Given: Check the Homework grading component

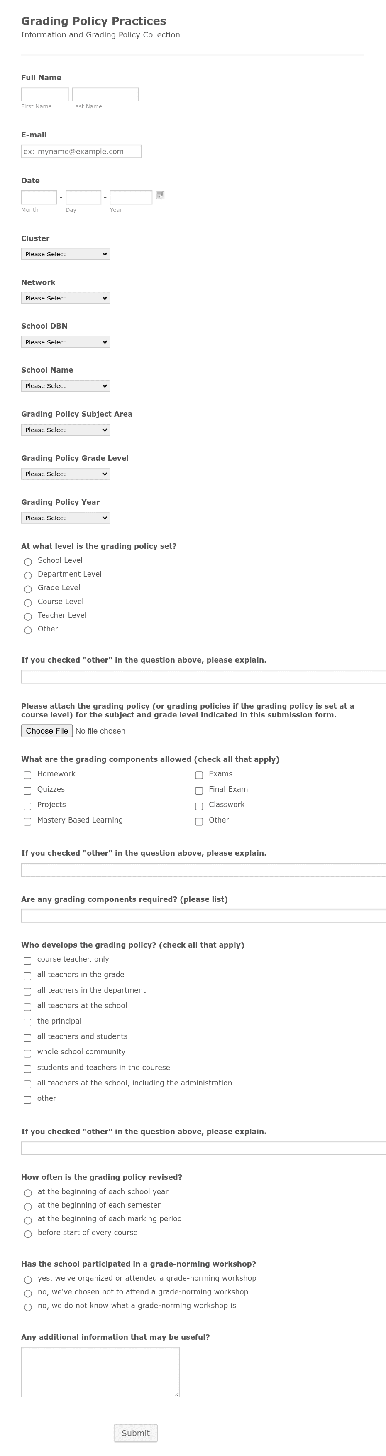Looking at the screenshot, I should [28, 775].
